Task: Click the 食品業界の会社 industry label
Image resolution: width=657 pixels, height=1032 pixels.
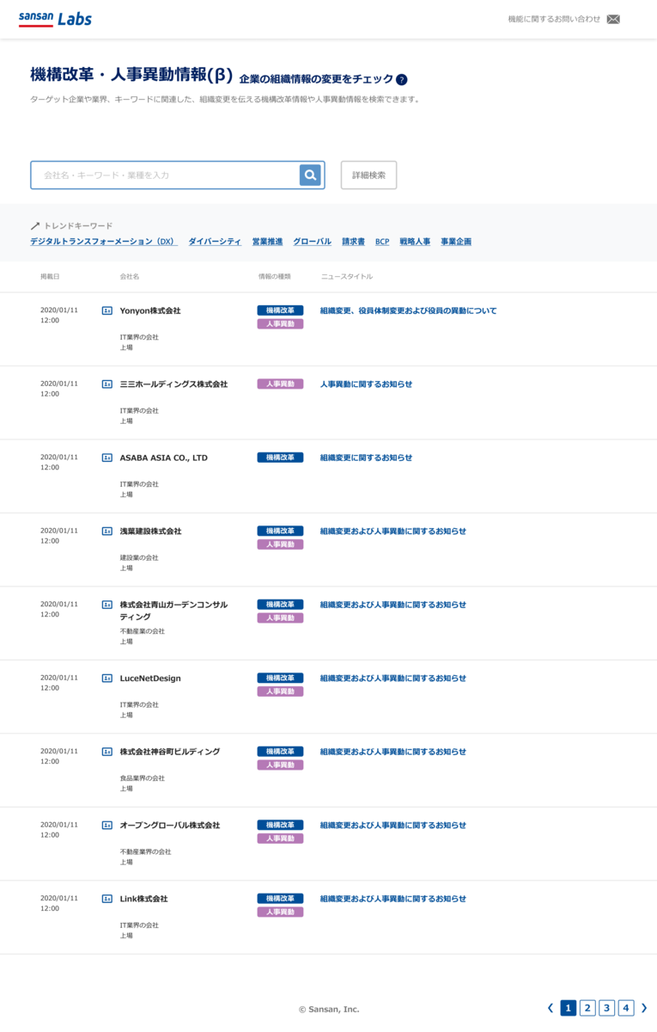Action: (x=142, y=778)
